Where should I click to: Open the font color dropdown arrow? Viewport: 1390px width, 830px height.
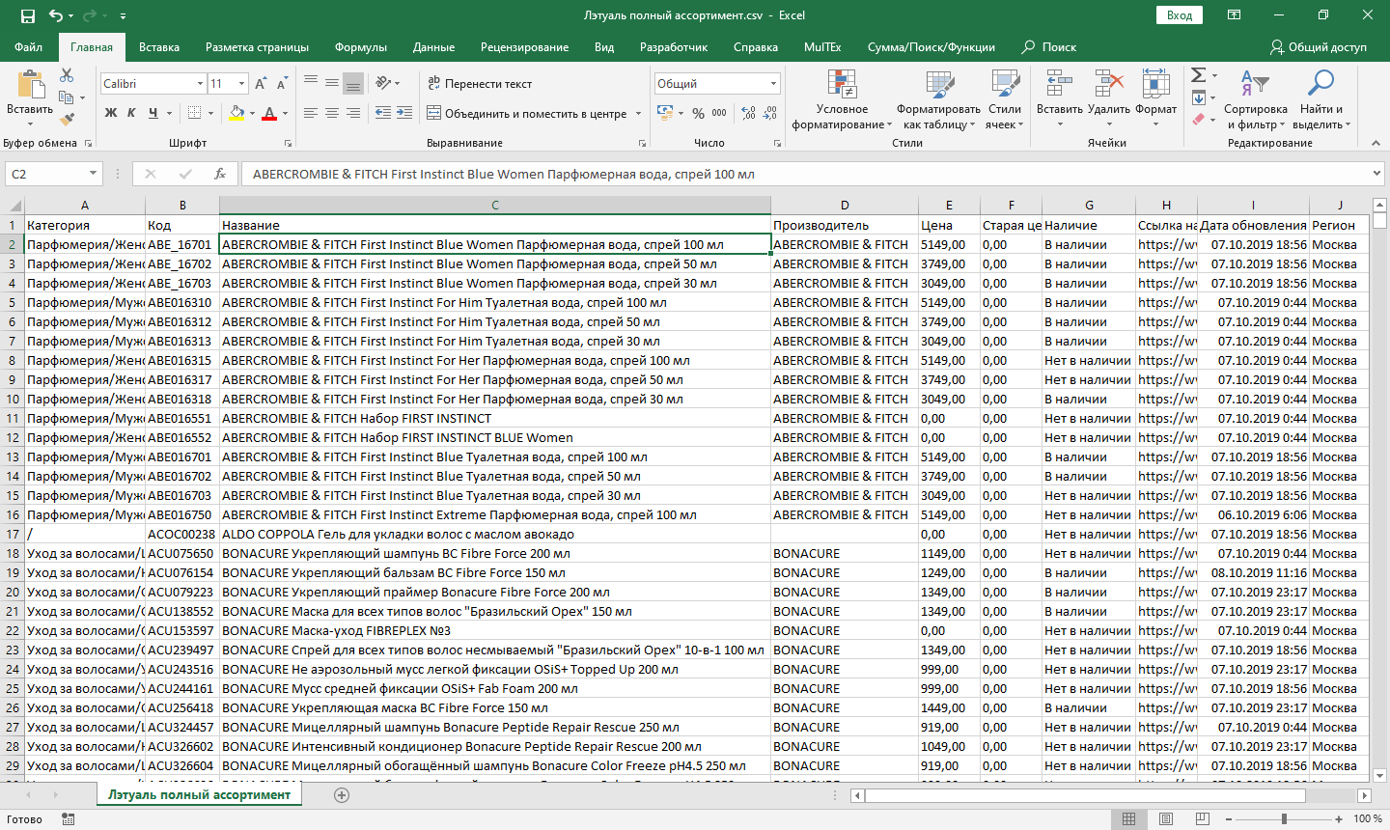coord(285,113)
